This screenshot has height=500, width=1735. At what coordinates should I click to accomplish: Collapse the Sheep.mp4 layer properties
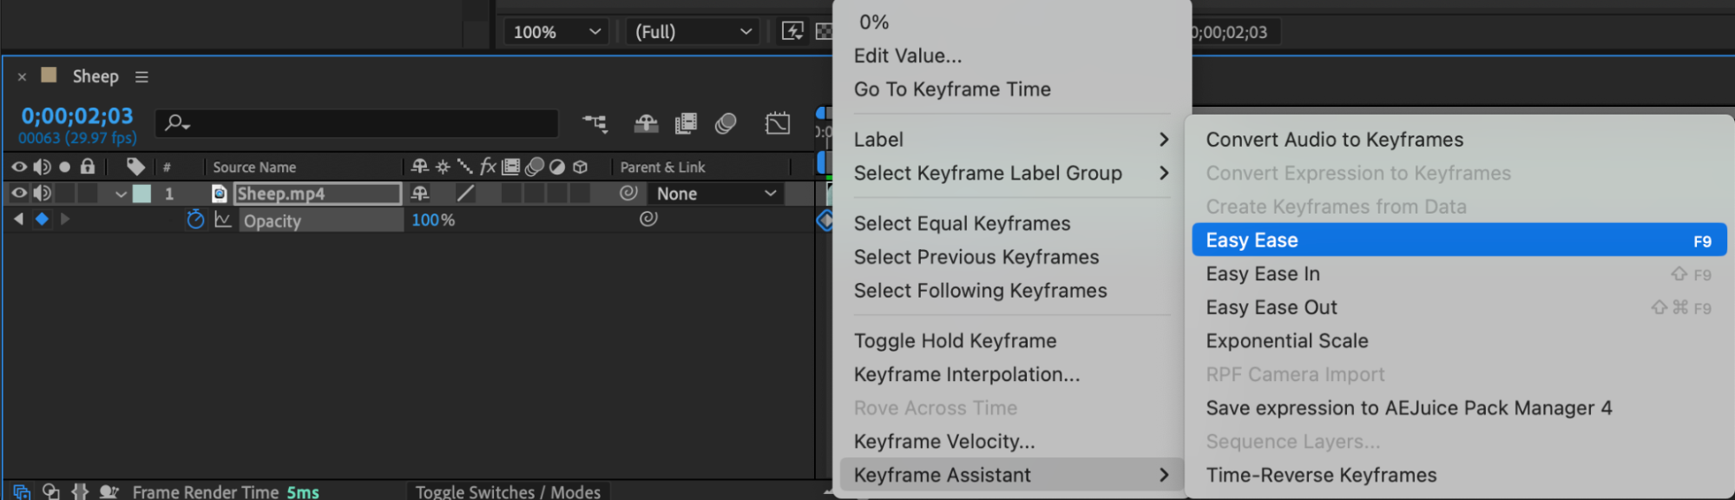tap(121, 194)
